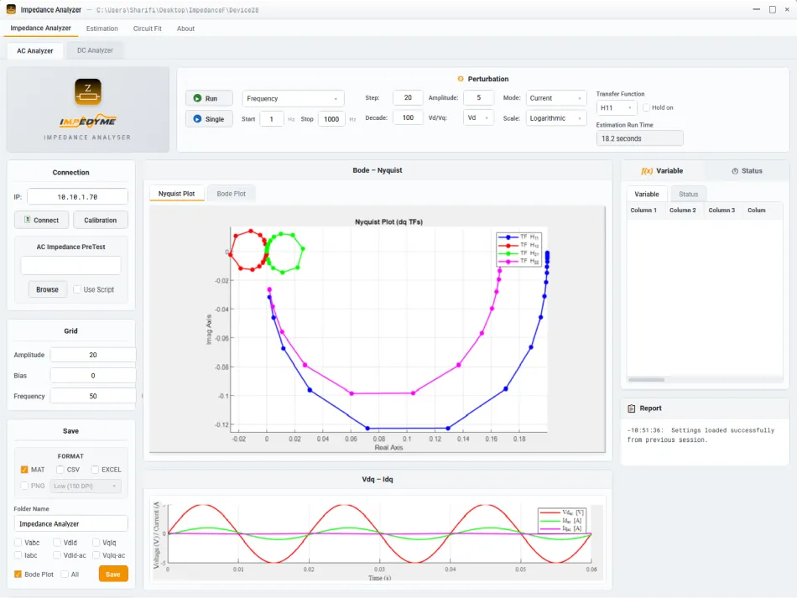Click the green Run play icon
Image resolution: width=797 pixels, height=598 pixels.
click(x=197, y=98)
